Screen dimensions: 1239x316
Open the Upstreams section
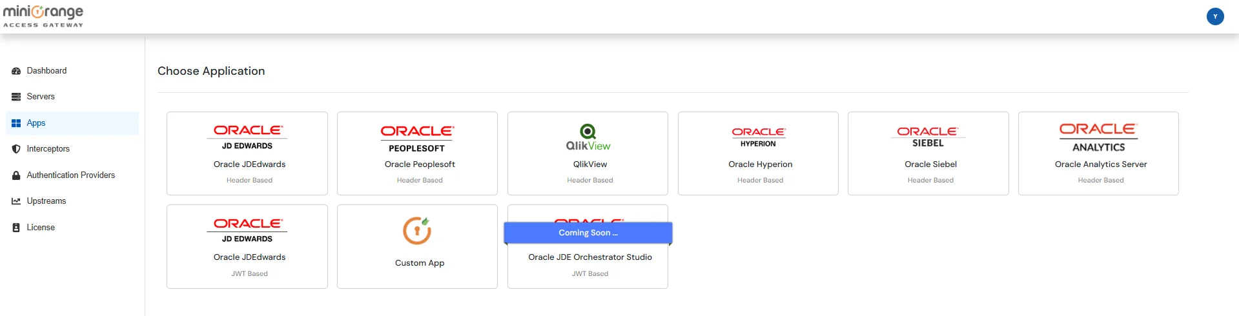pyautogui.click(x=46, y=201)
